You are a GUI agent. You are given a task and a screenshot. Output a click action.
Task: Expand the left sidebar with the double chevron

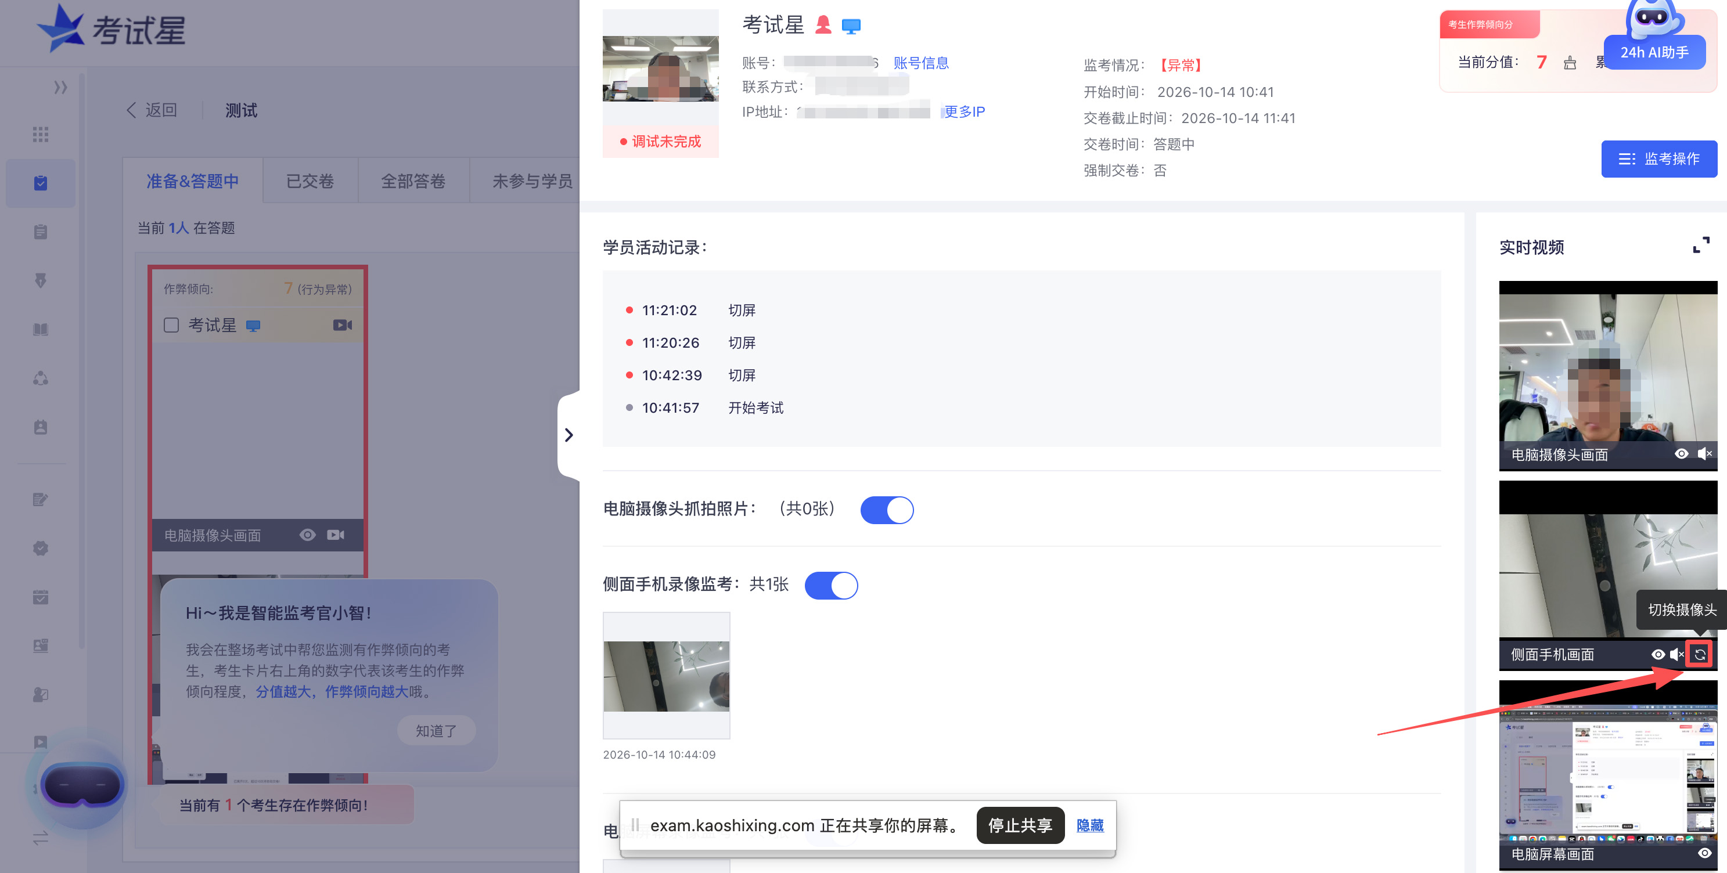point(60,87)
